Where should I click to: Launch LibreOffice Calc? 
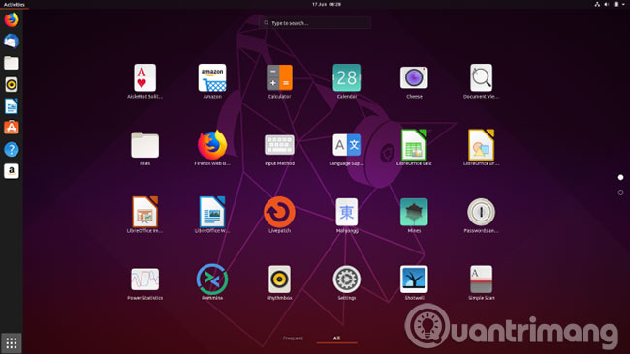414,145
